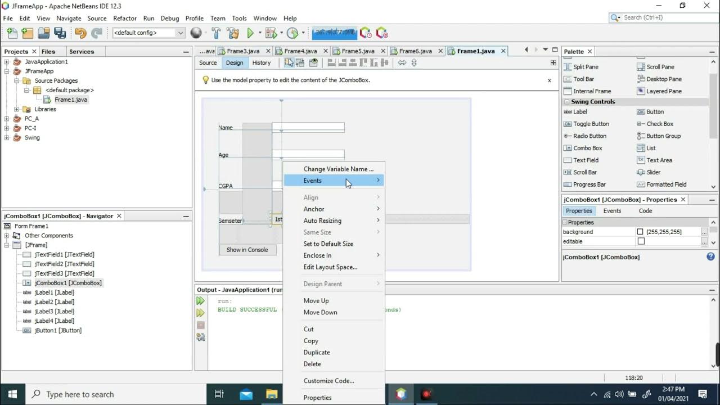This screenshot has height=405, width=720.
Task: Click the Windows taskbar search box
Action: (116, 394)
